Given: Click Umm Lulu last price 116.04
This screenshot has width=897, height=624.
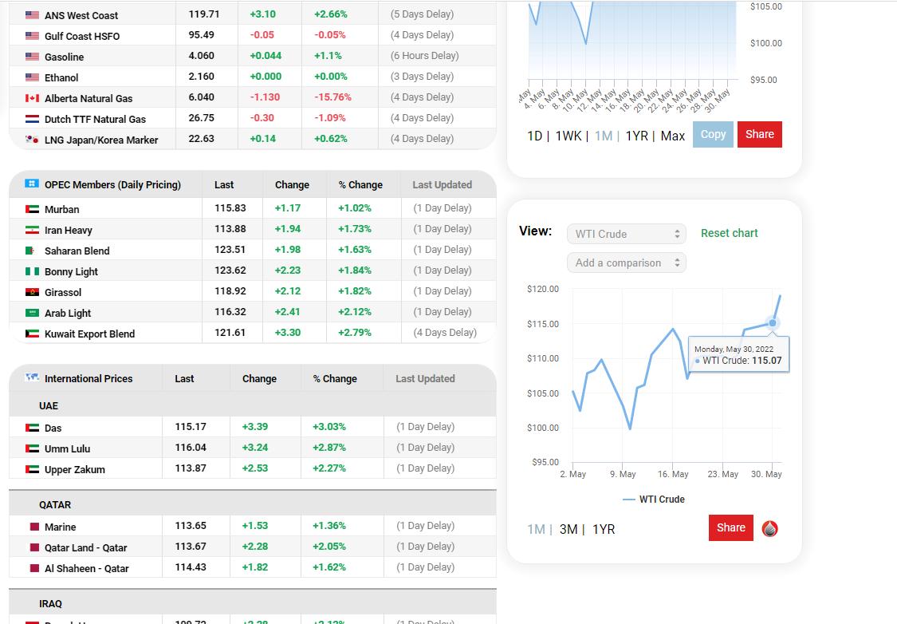Looking at the screenshot, I should tap(191, 448).
